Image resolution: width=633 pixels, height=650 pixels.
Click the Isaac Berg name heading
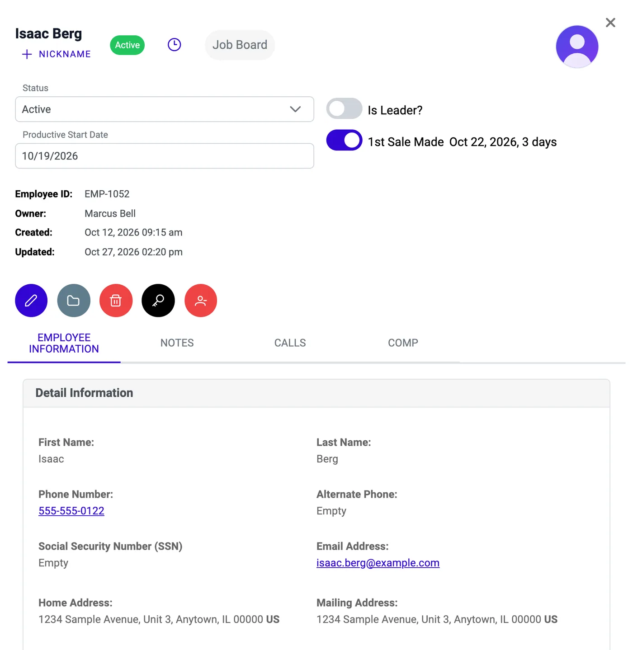[x=49, y=34]
